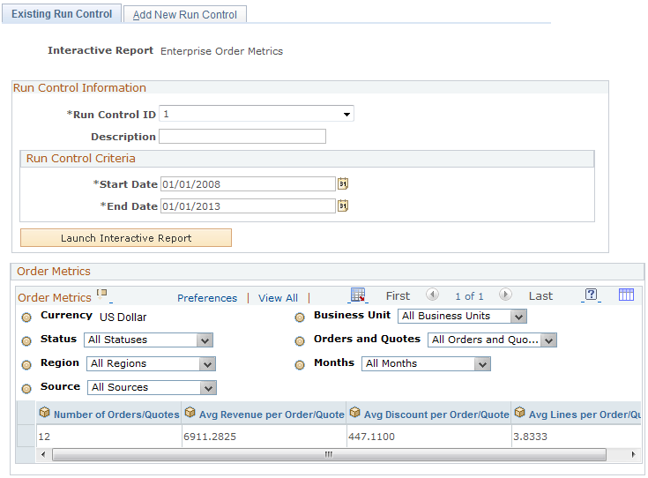Screen dimensions: 648x478
Task: Switch to Existing Run Control tab
Action: pyautogui.click(x=62, y=13)
